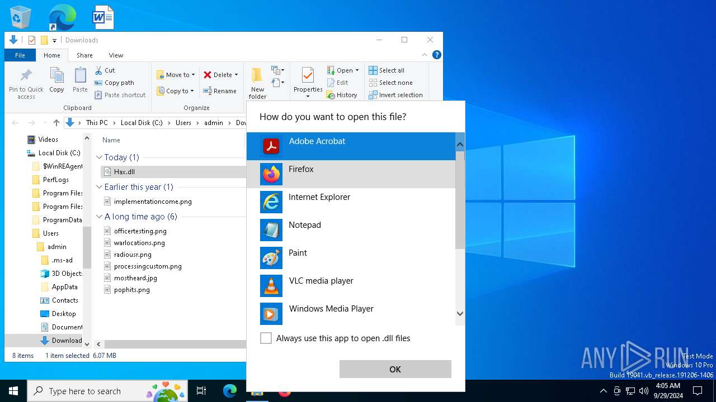Switch to the Share ribbon tab
The height and width of the screenshot is (402, 716).
[84, 55]
